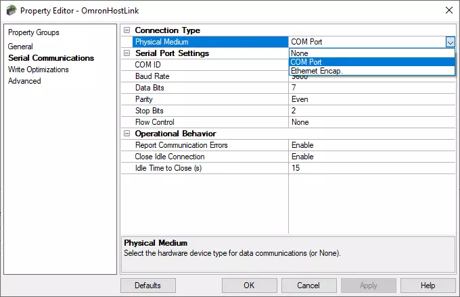This screenshot has width=460, height=297.
Task: Select the Ethernet Encap. option
Action: tap(371, 71)
